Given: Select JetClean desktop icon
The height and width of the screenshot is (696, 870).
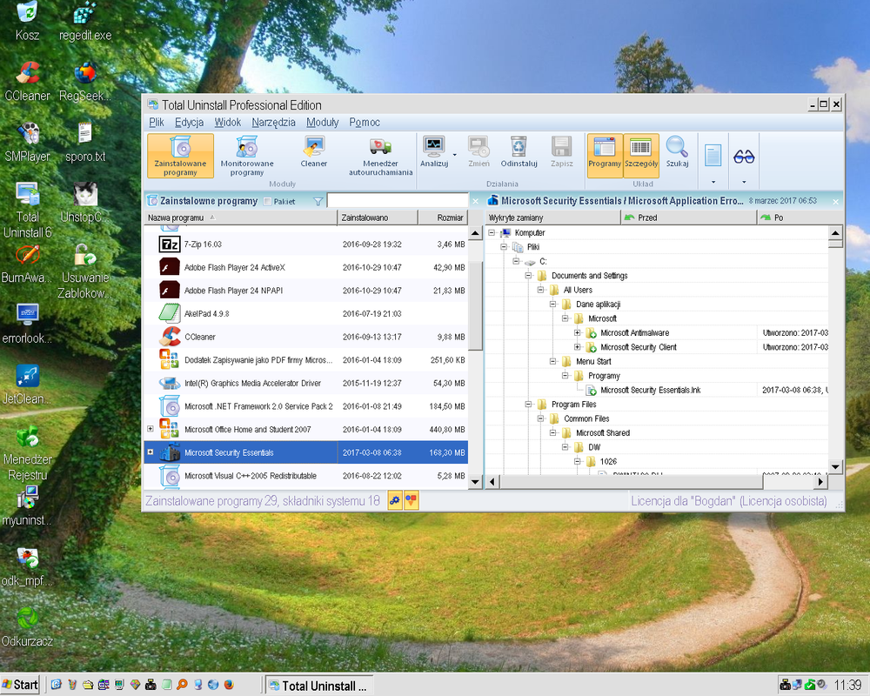Looking at the screenshot, I should [x=27, y=384].
